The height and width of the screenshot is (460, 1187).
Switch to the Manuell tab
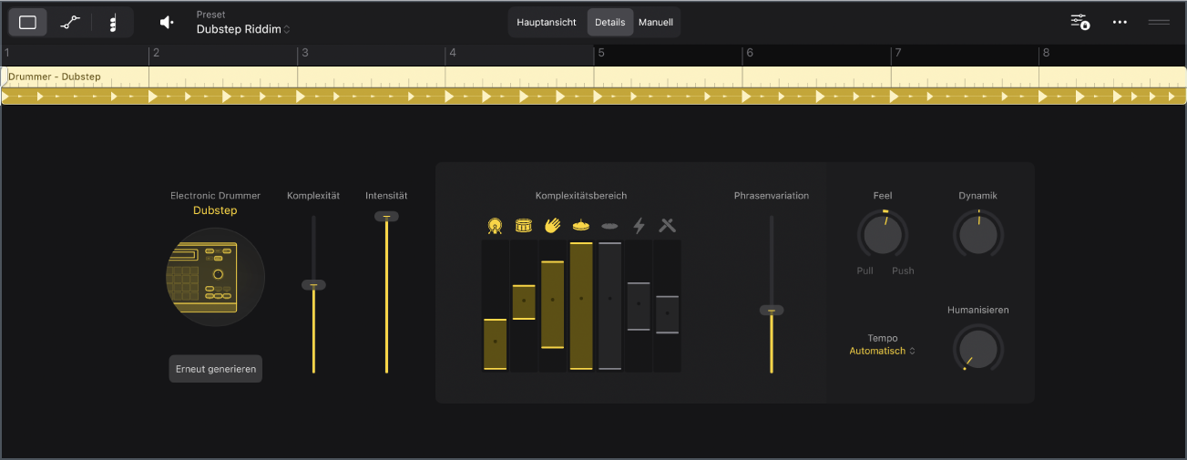(656, 22)
